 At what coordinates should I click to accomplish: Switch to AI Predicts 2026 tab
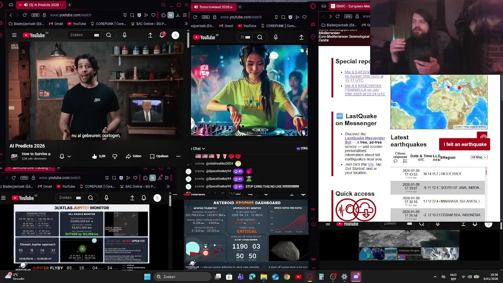coord(41,5)
